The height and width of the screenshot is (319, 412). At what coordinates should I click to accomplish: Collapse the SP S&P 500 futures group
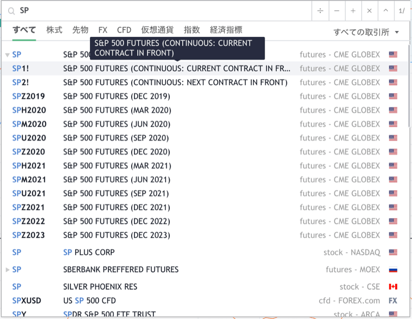[x=8, y=55]
